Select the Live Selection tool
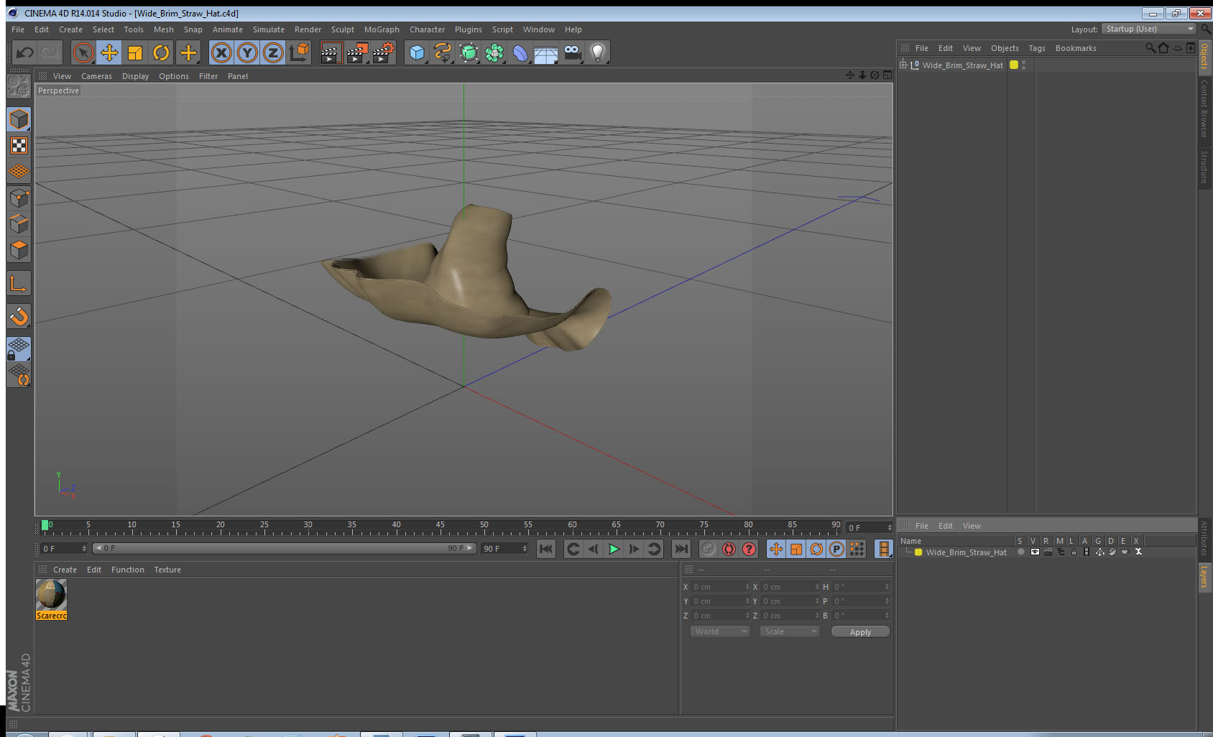The image size is (1213, 737). click(83, 52)
